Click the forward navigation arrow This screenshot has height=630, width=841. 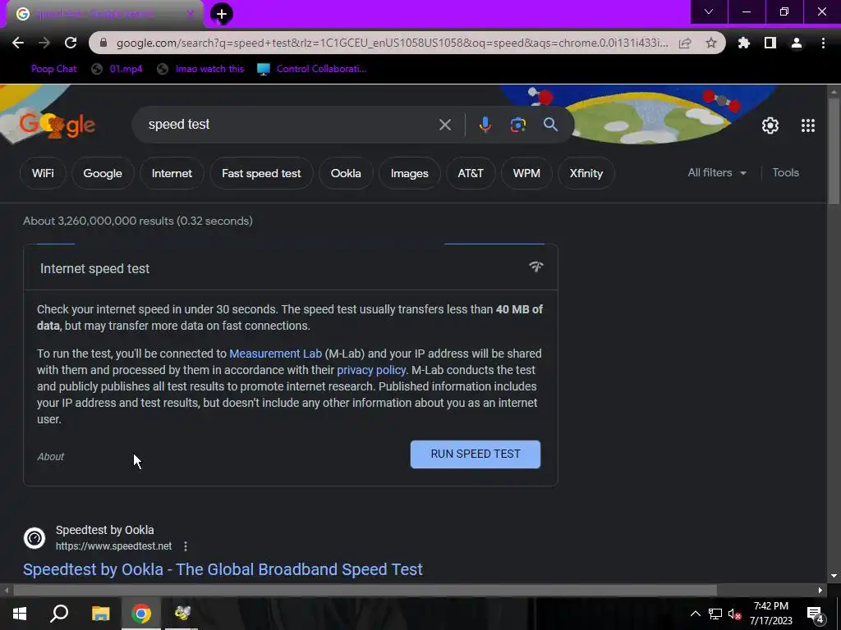point(44,43)
